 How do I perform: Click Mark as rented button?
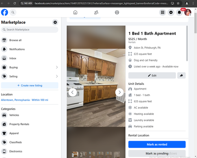coord(157,144)
